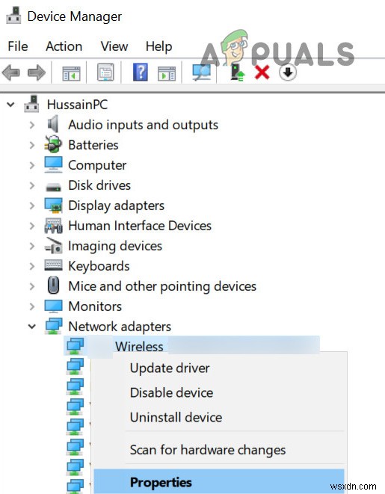Click the Disk drives icon
This screenshot has height=494, width=385.
(x=53, y=188)
